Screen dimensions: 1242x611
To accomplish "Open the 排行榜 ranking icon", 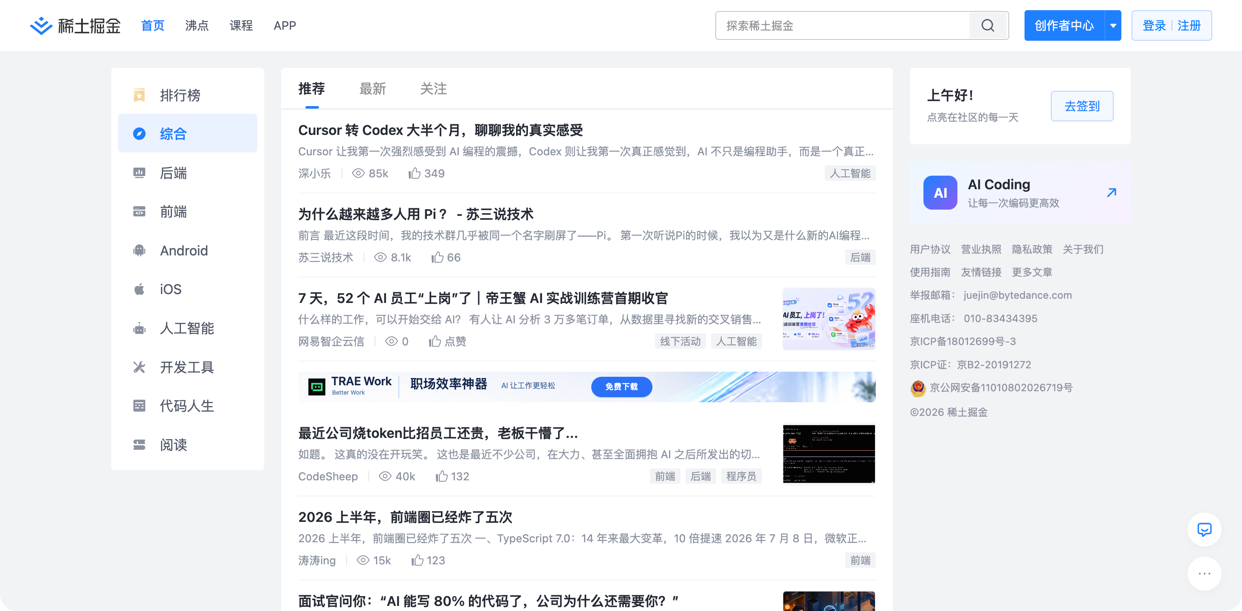I will coord(139,95).
